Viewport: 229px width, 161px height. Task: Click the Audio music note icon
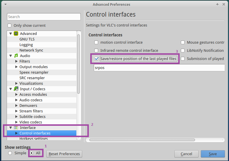[16, 56]
